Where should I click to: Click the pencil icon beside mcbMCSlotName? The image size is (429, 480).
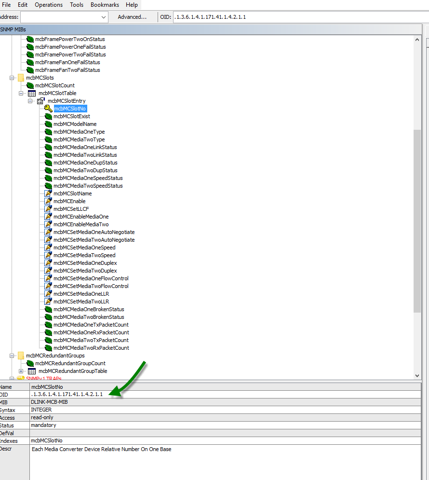coord(48,193)
